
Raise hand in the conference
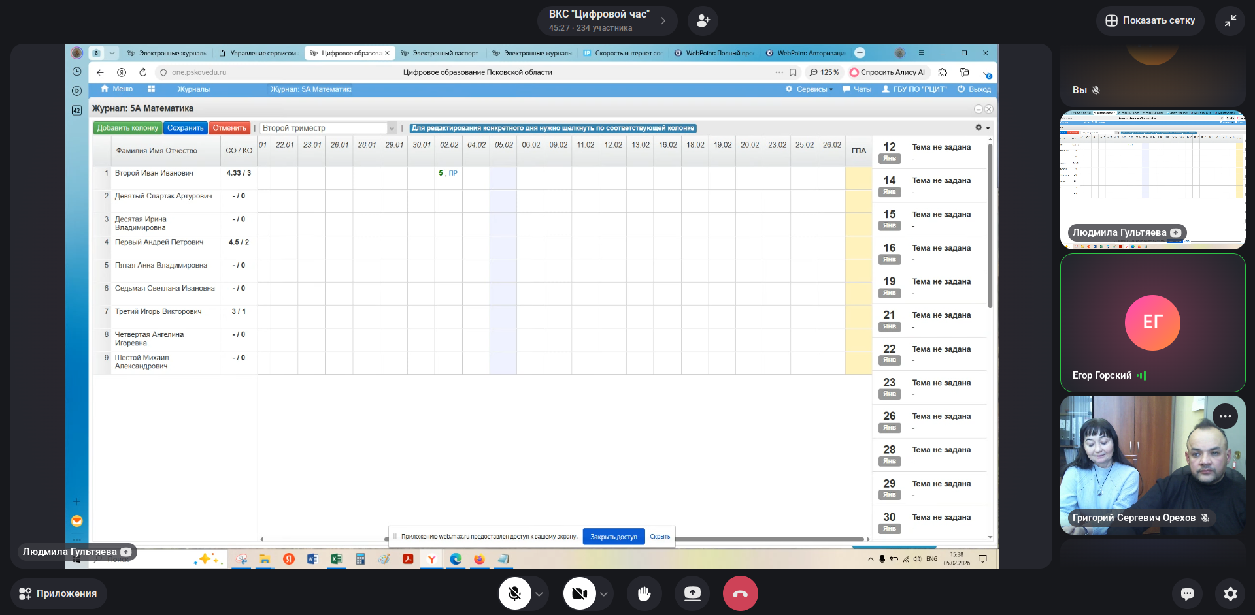pyautogui.click(x=644, y=593)
